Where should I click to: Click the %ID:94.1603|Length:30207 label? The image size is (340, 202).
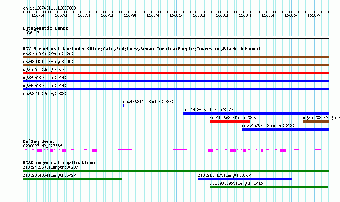coord(50,167)
